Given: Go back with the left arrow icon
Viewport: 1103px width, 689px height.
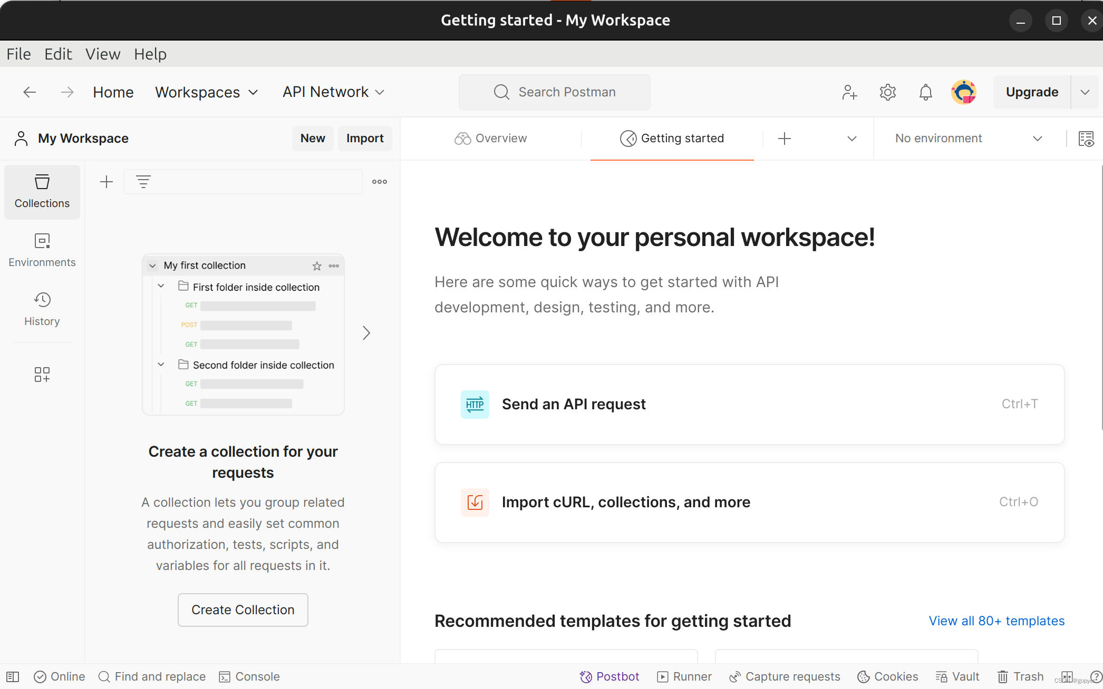Looking at the screenshot, I should [x=30, y=92].
